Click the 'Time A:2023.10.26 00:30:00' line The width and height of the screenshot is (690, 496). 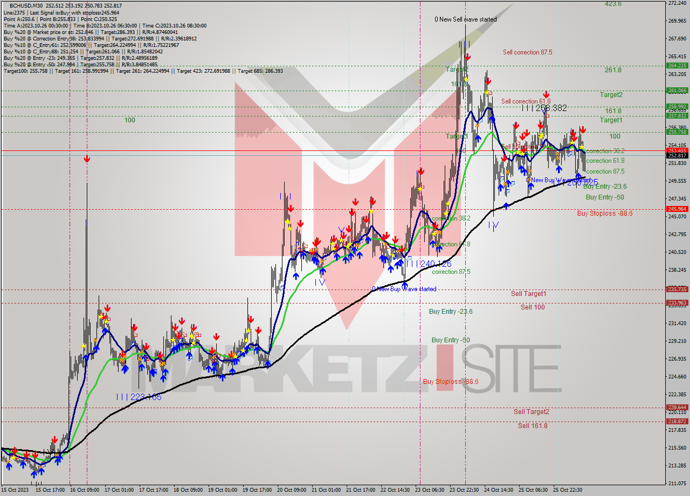point(106,25)
